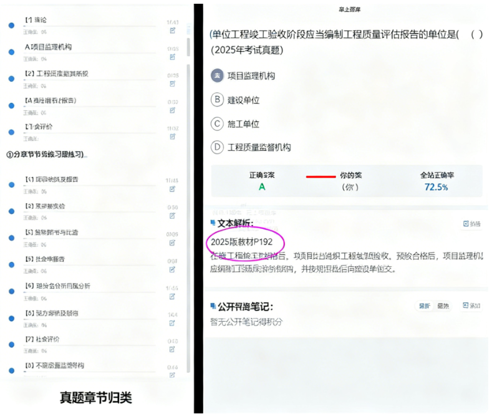Click the 掌上题库 title at top
The width and height of the screenshot is (497, 414).
[349, 9]
